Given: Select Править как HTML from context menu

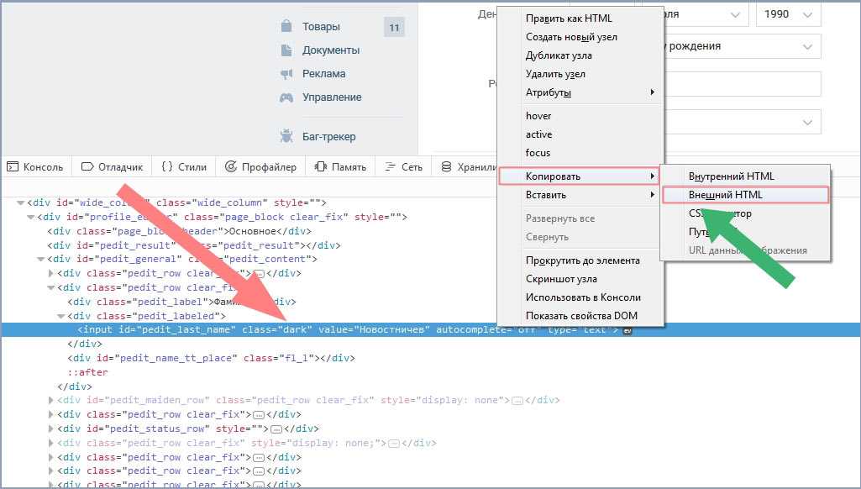Looking at the screenshot, I should click(569, 18).
